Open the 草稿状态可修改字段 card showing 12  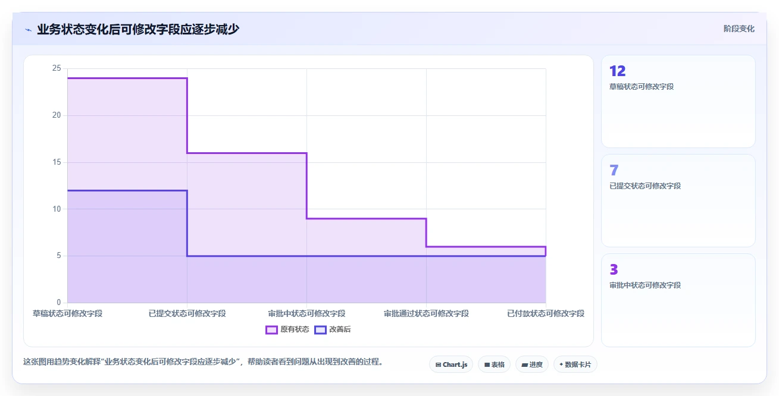(678, 102)
